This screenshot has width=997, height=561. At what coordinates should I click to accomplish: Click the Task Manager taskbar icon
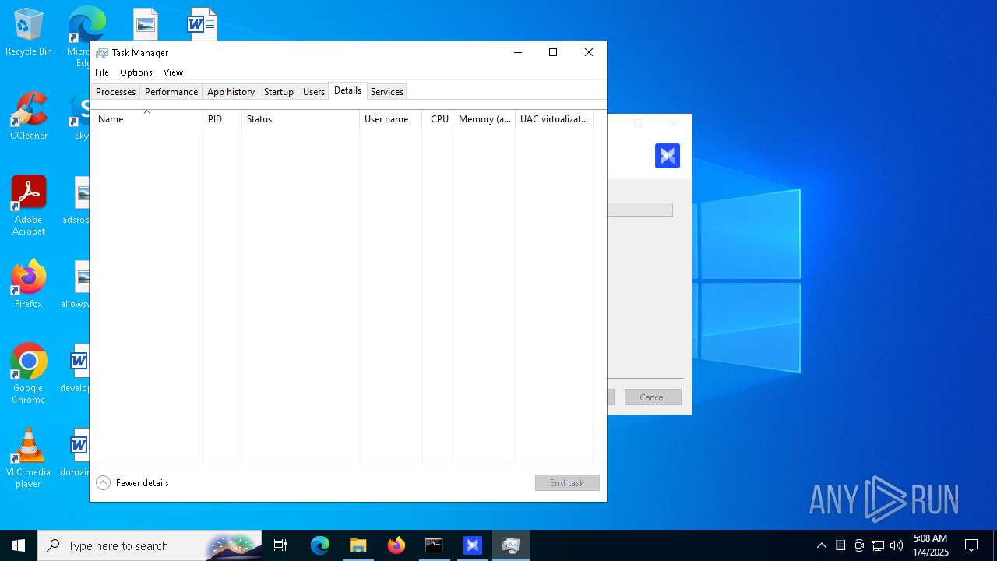coord(510,545)
